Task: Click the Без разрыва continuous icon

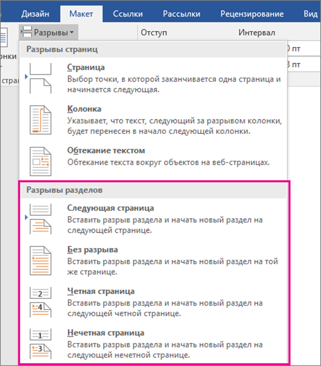Action: [40, 261]
